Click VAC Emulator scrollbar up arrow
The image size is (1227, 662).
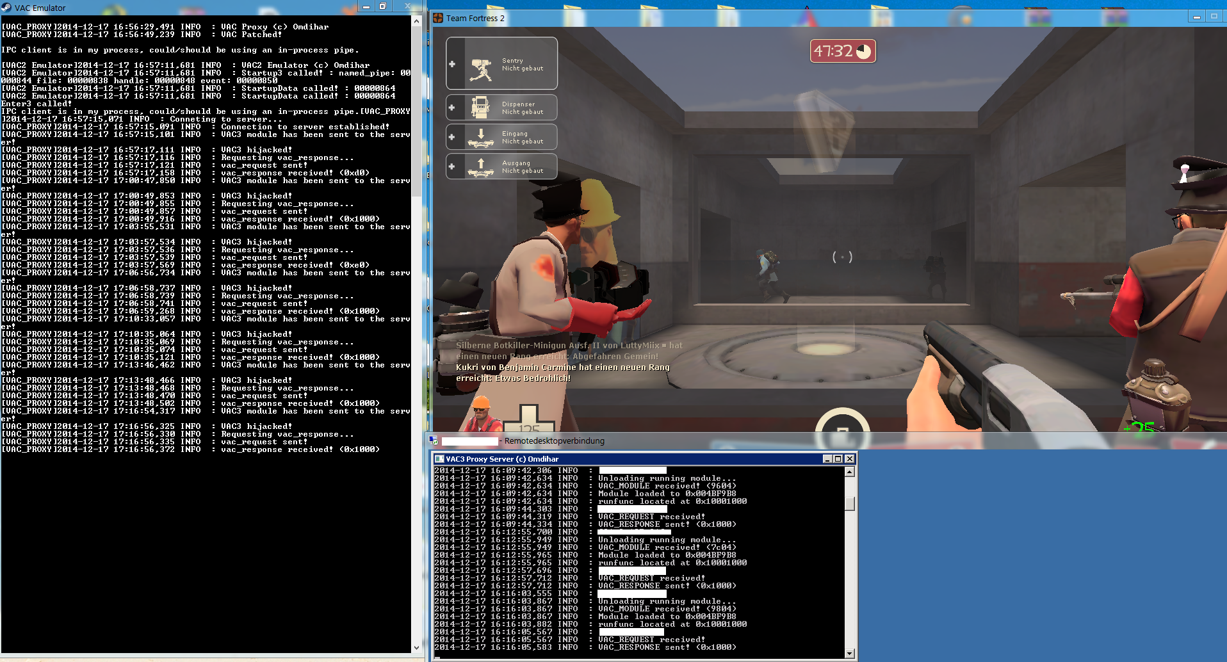coord(416,21)
